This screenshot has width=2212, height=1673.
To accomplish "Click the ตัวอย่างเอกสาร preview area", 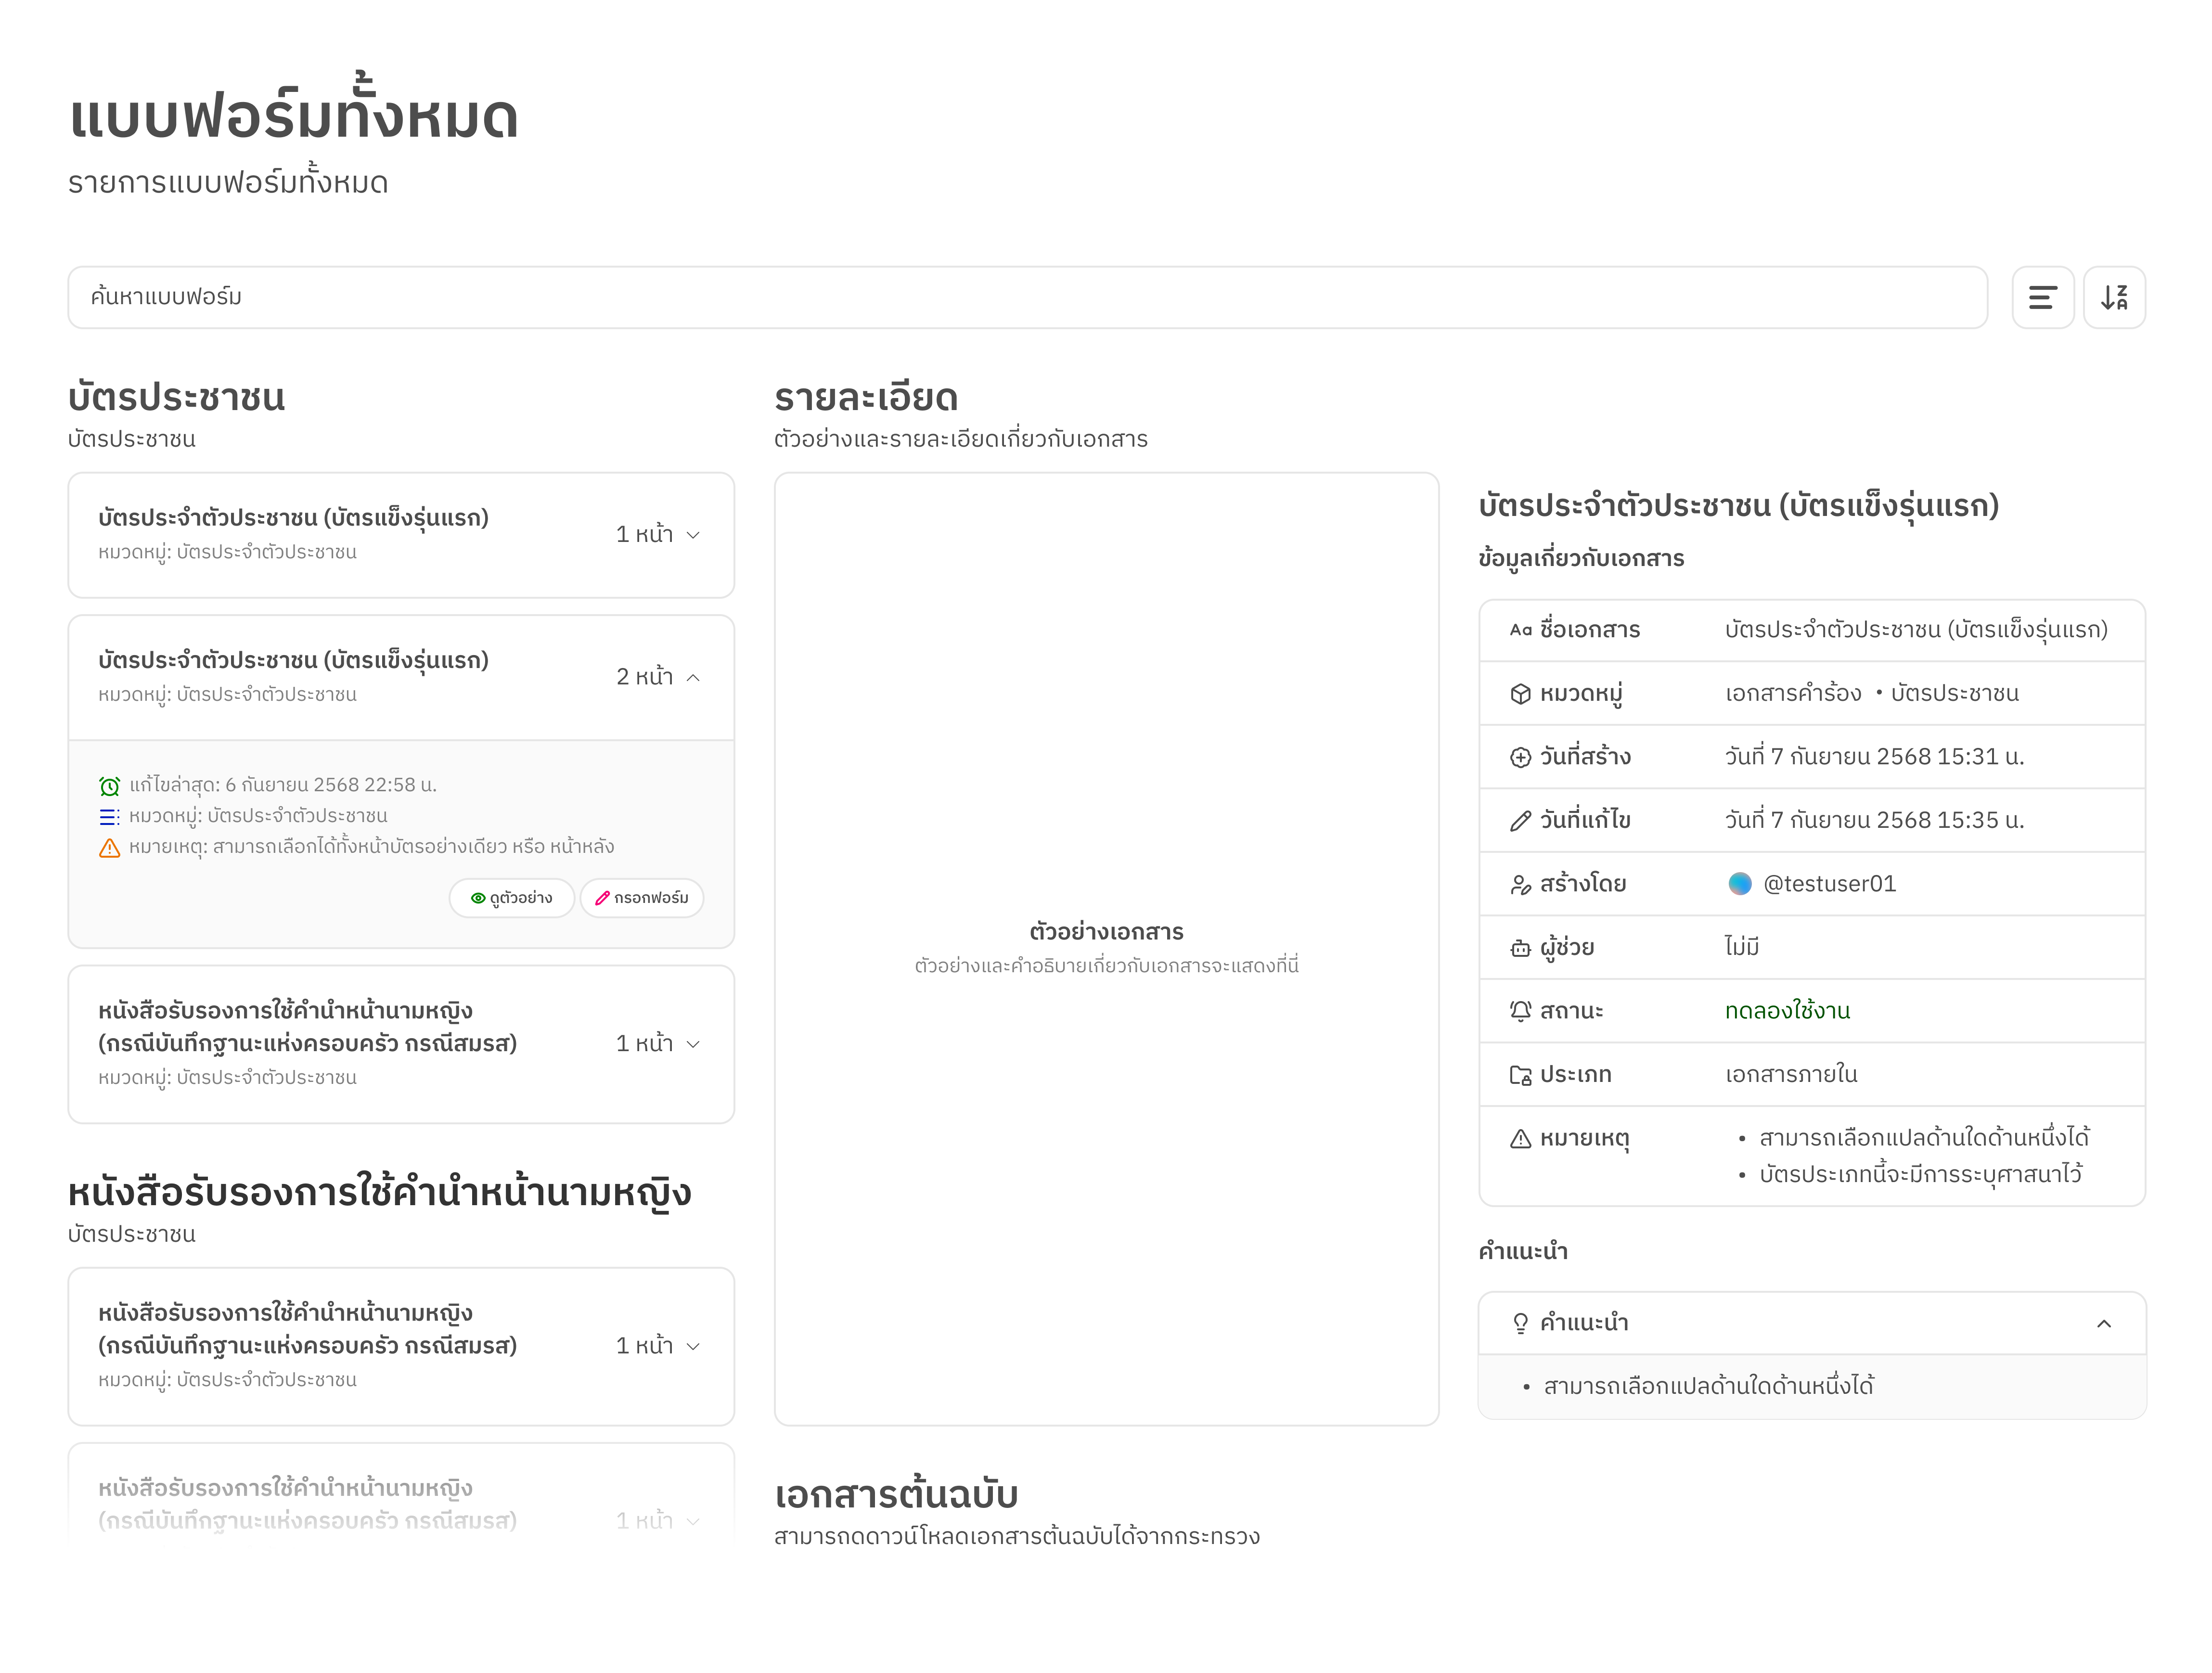I will (1106, 948).
